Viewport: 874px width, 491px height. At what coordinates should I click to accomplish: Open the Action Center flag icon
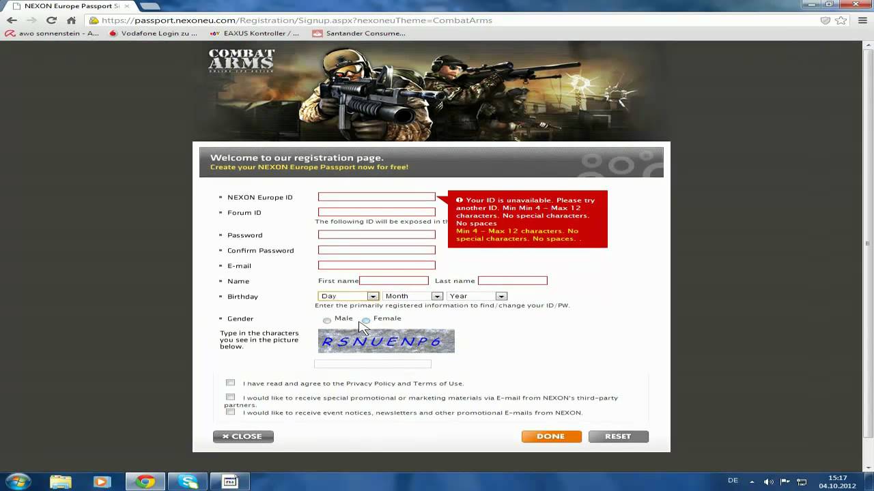coord(786,481)
